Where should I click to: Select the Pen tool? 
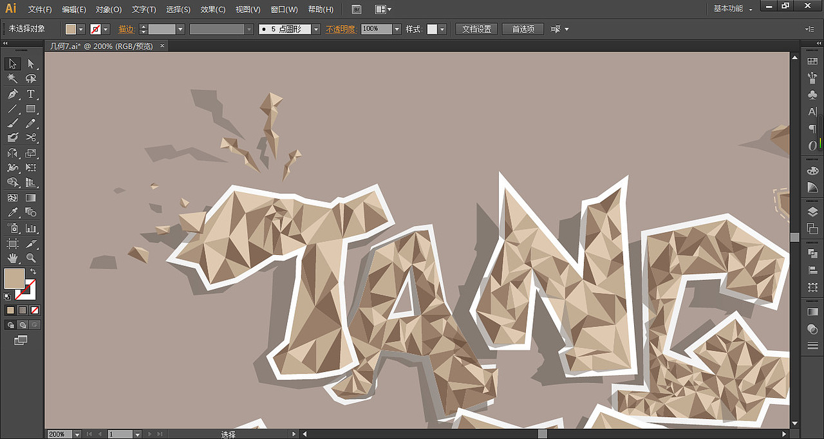pyautogui.click(x=12, y=95)
